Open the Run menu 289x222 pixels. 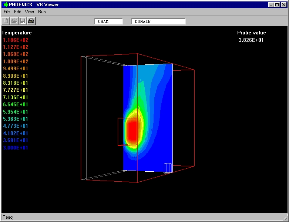(x=42, y=12)
